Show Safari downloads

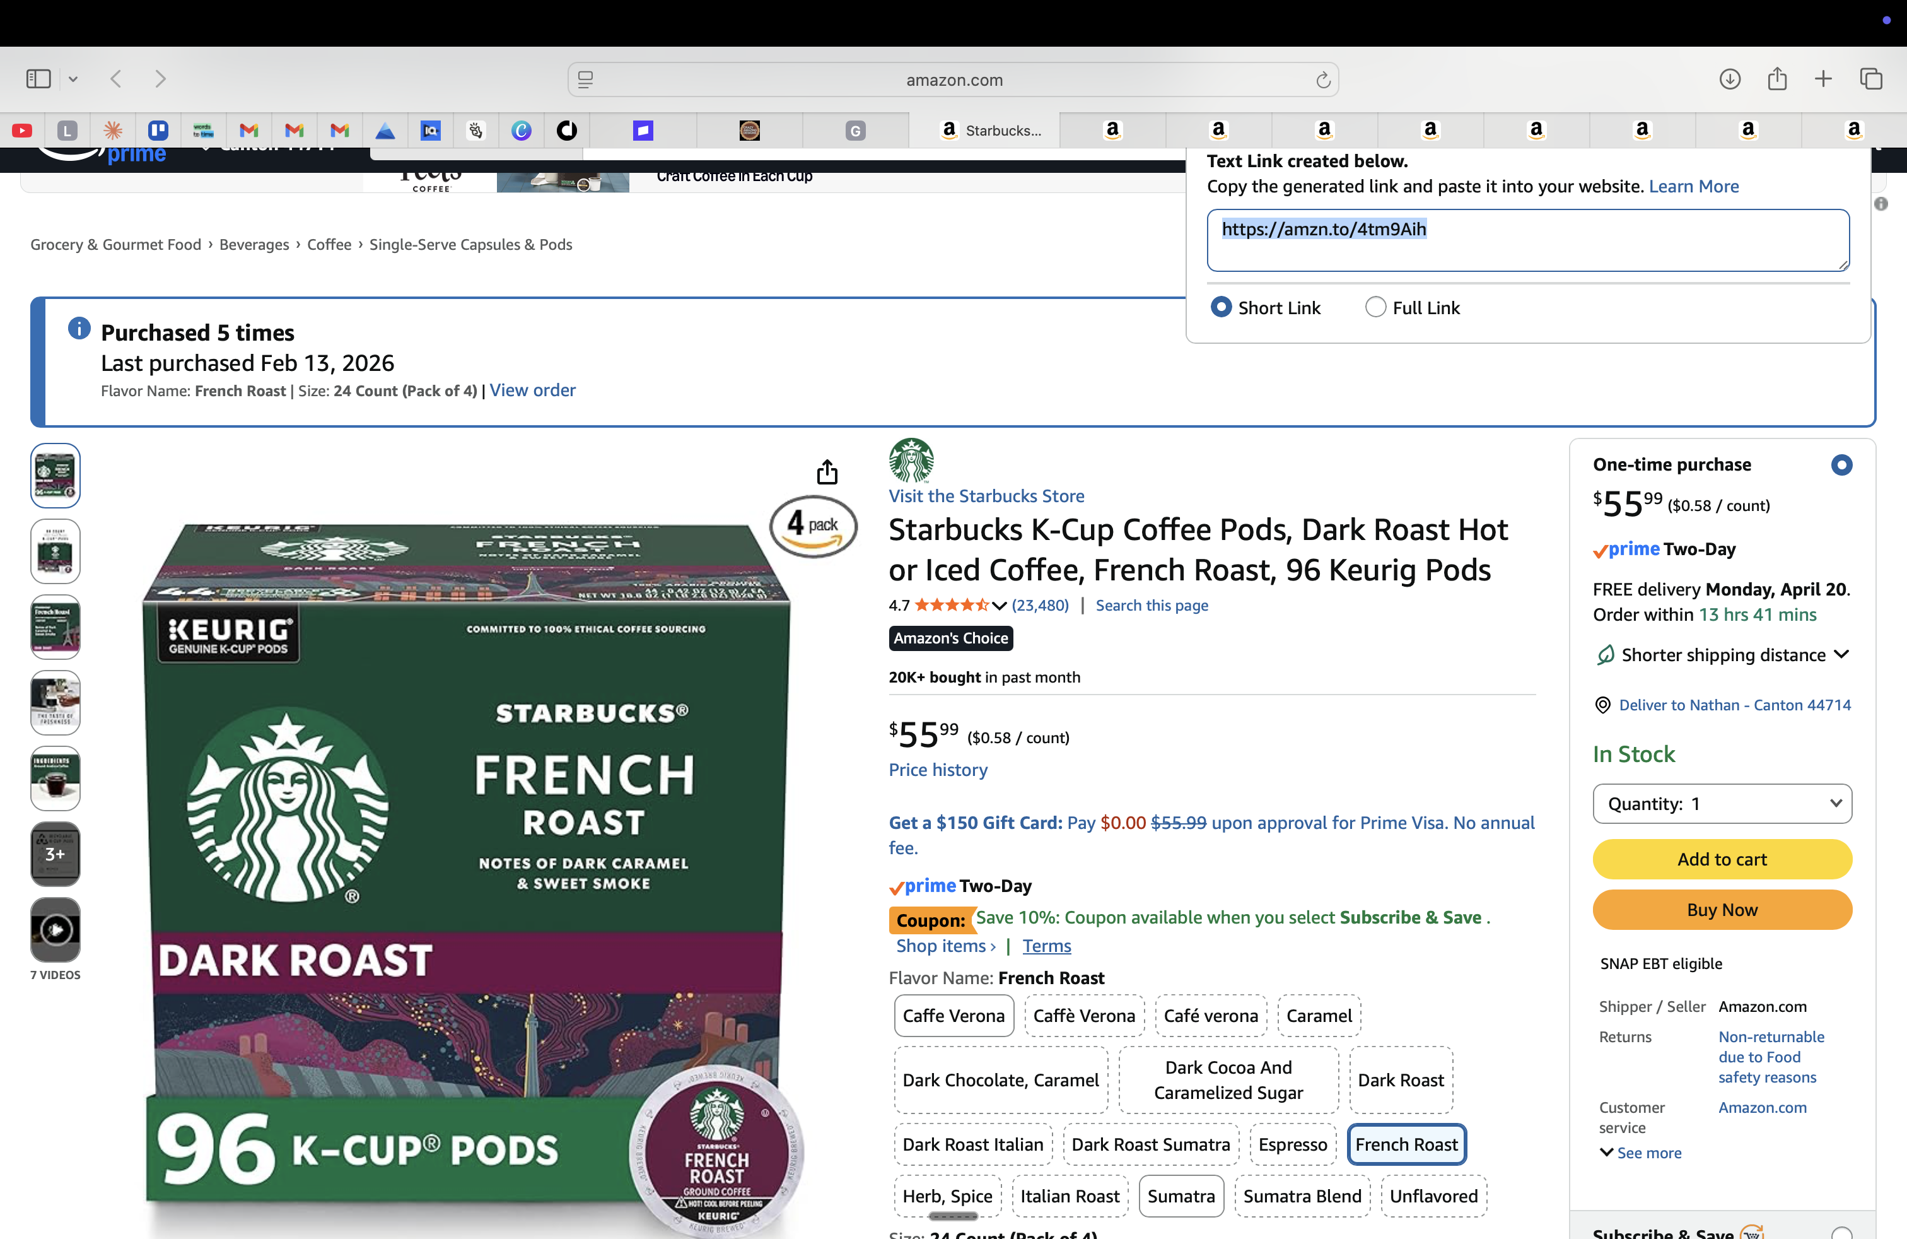[1730, 78]
